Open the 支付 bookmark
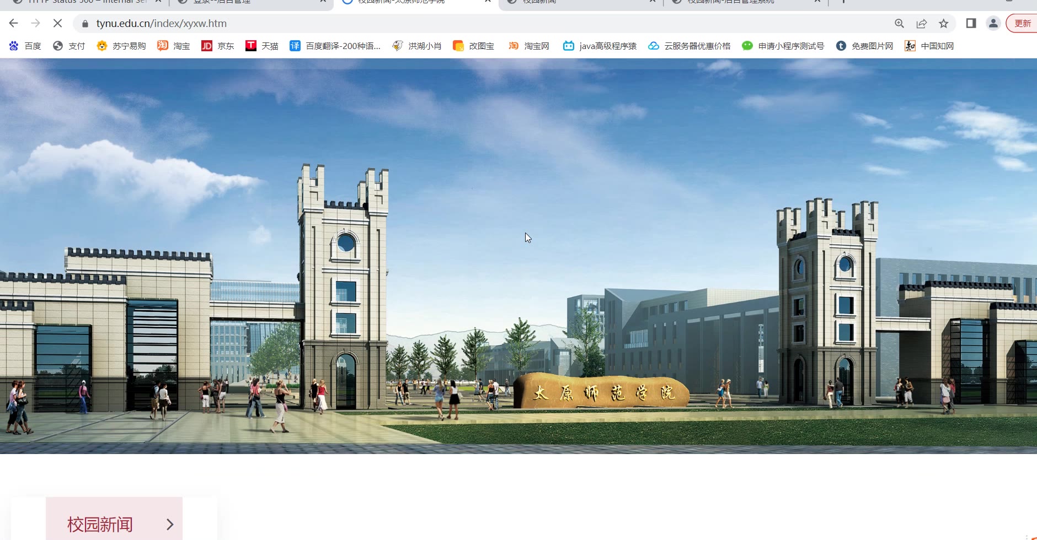Viewport: 1037px width, 540px height. click(69, 46)
